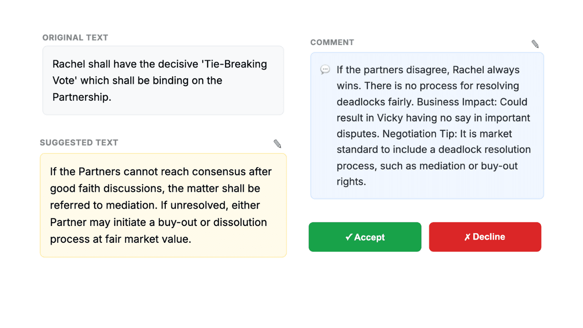Select the original text box

click(163, 80)
